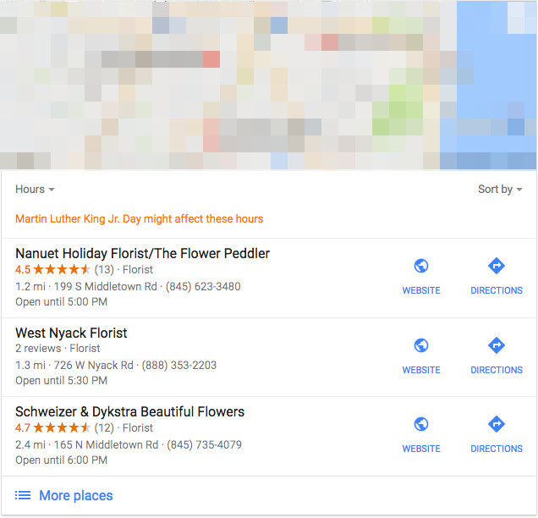Click the blurred map area above results
Screen dimensions: 538x518
(268, 85)
